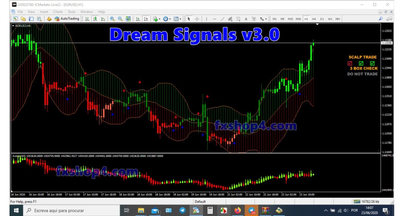Switch chart to candlestick display
This screenshot has height=216, width=404.
94,19
